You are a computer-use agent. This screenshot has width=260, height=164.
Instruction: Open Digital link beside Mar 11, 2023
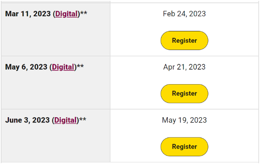(x=66, y=14)
